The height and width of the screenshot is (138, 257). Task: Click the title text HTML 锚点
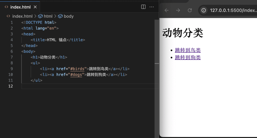[x=56, y=40]
